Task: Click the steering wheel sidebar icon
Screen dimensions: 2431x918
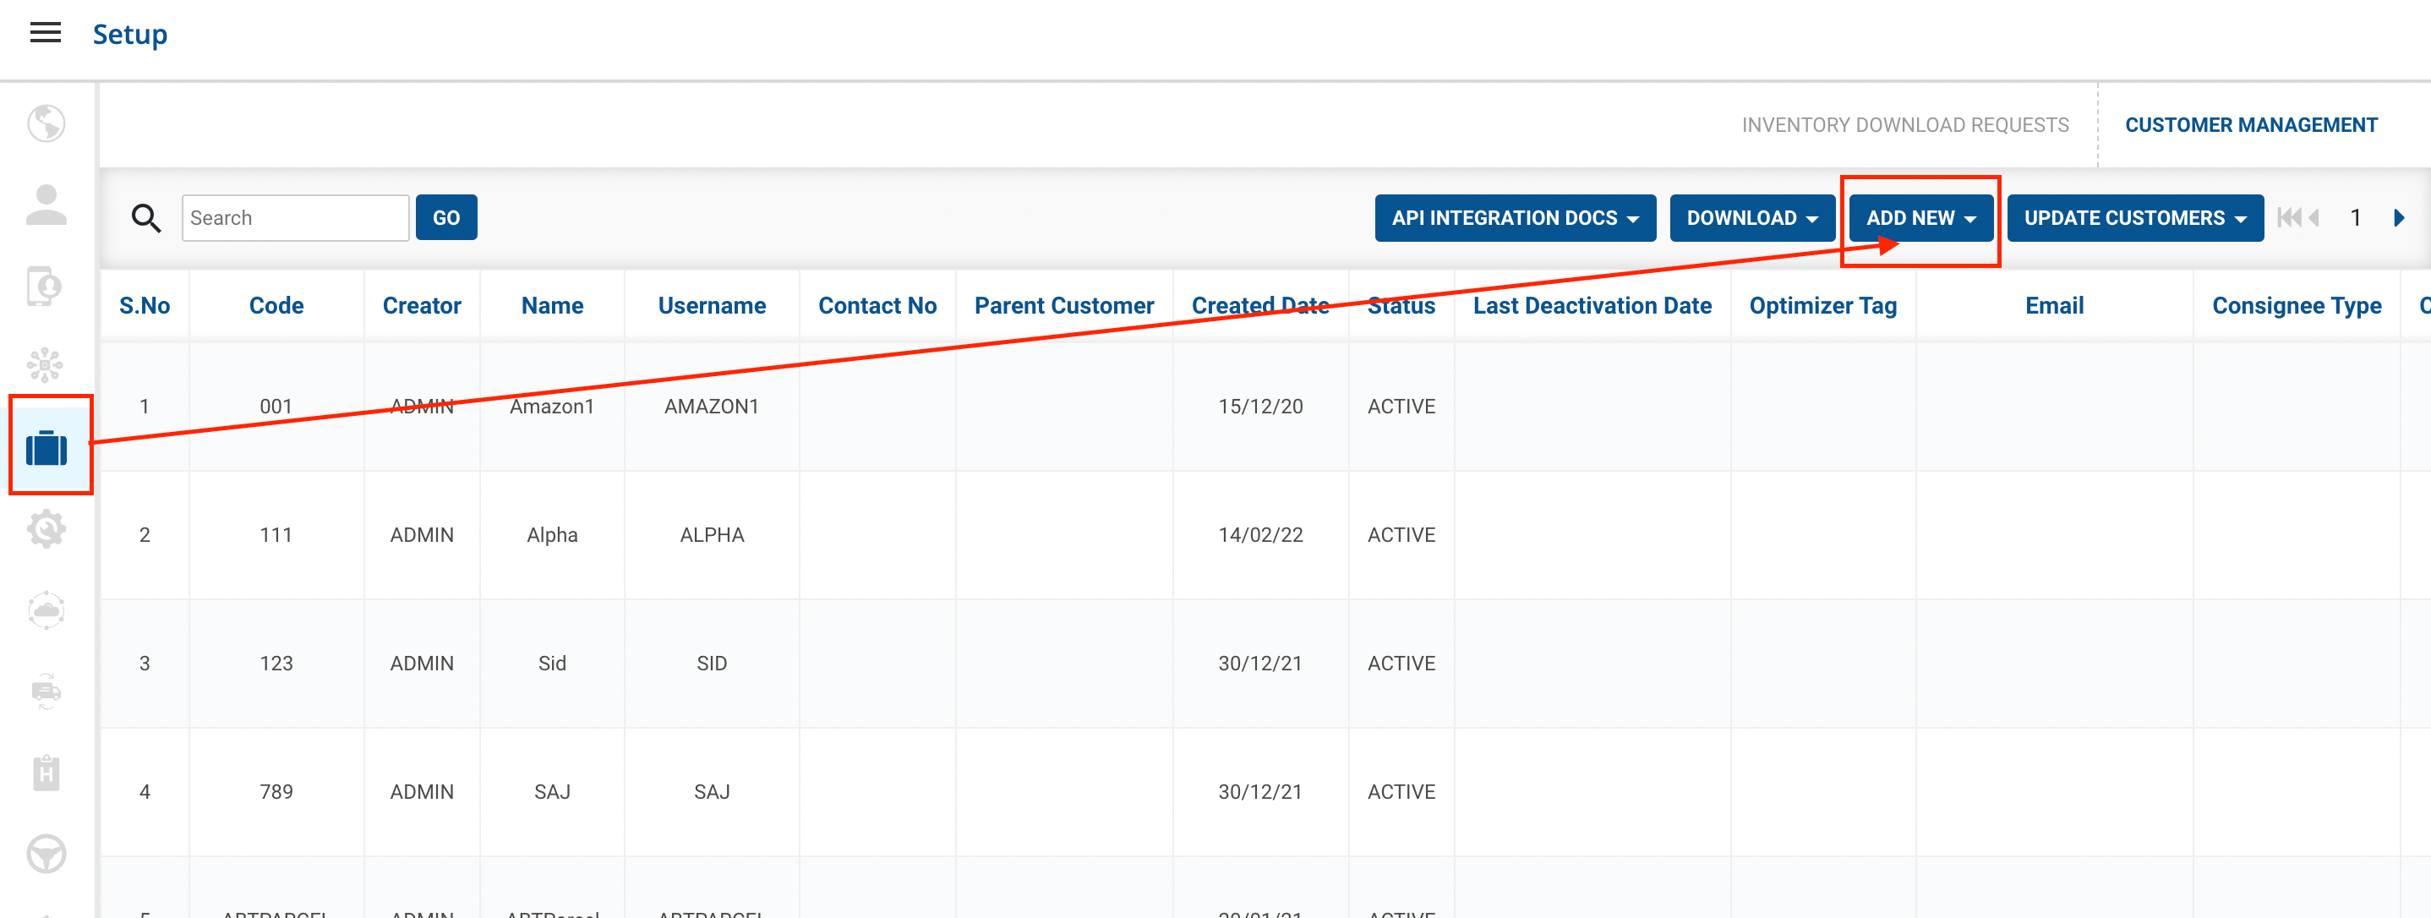Action: (x=46, y=854)
